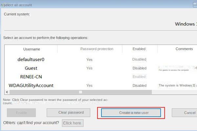
Task: Click the Yes password value for WDAGUtilityAccount
Action: point(89,85)
